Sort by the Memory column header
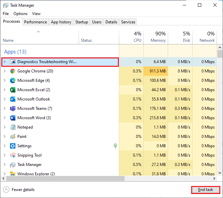223x198 pixels. pyautogui.click(x=156, y=37)
